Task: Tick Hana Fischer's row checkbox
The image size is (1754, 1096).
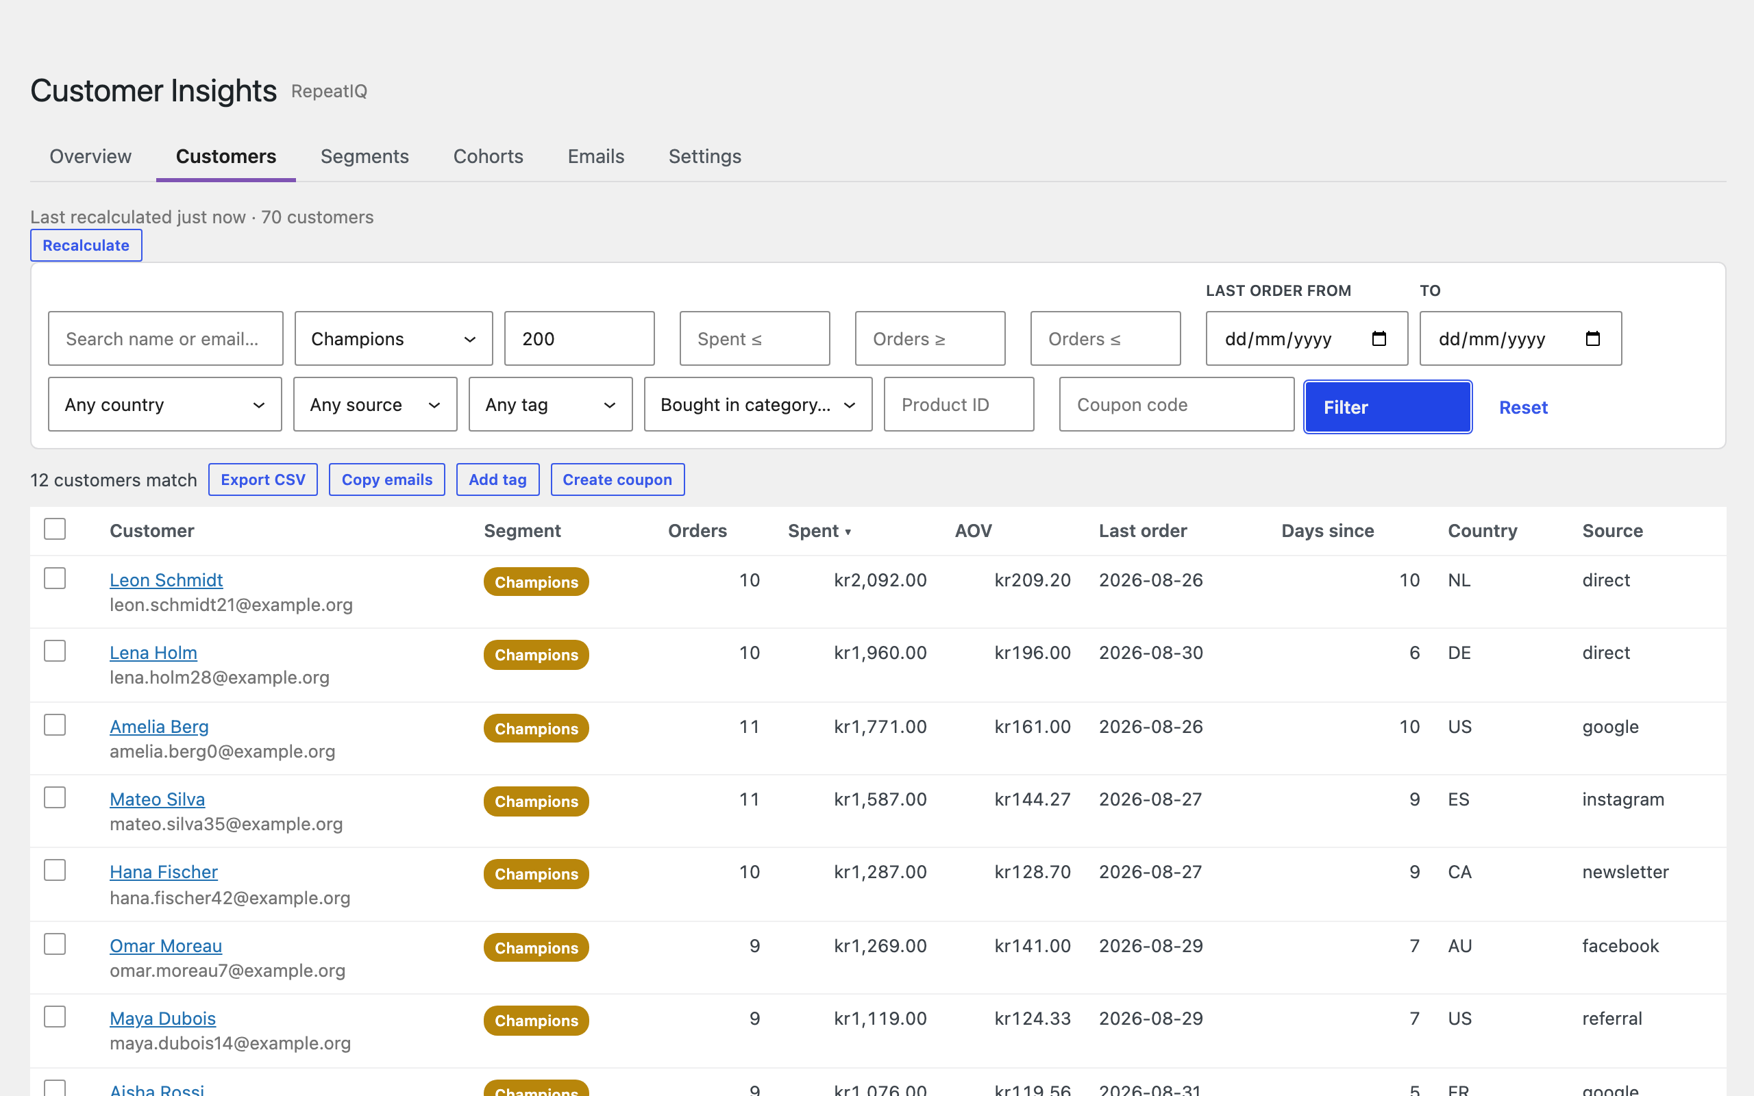Action: tap(55, 870)
